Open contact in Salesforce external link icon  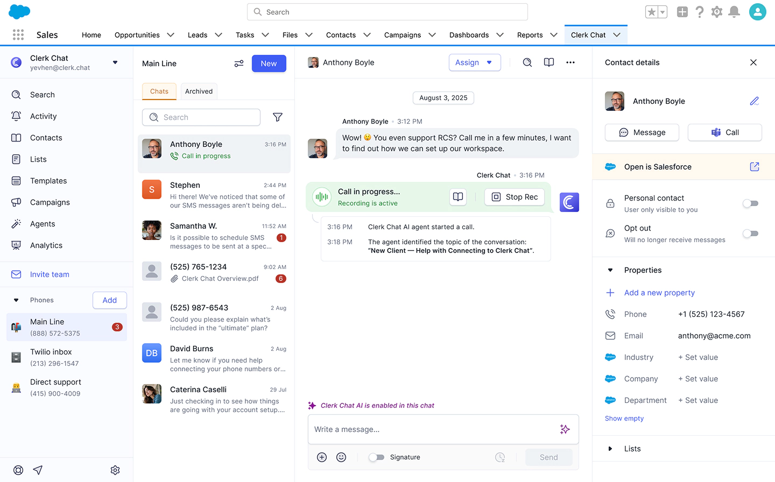coord(755,167)
